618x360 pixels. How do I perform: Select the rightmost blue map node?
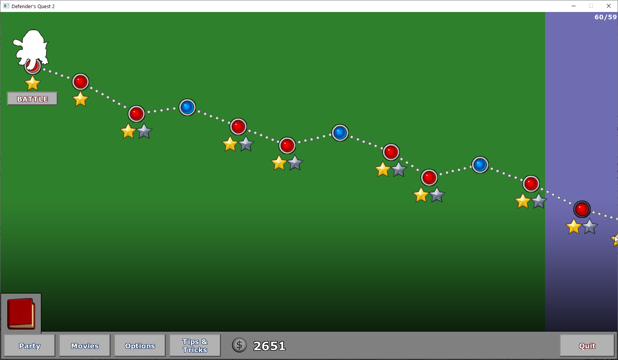click(480, 165)
